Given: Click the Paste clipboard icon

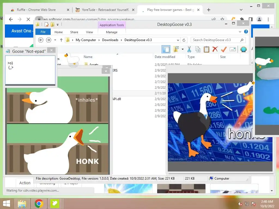Looking at the screenshot, I should click(x=207, y=49).
